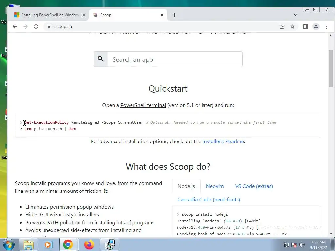Screen dimensions: 335x251
Task: Open Firefox from the taskbar
Action: click(89, 244)
